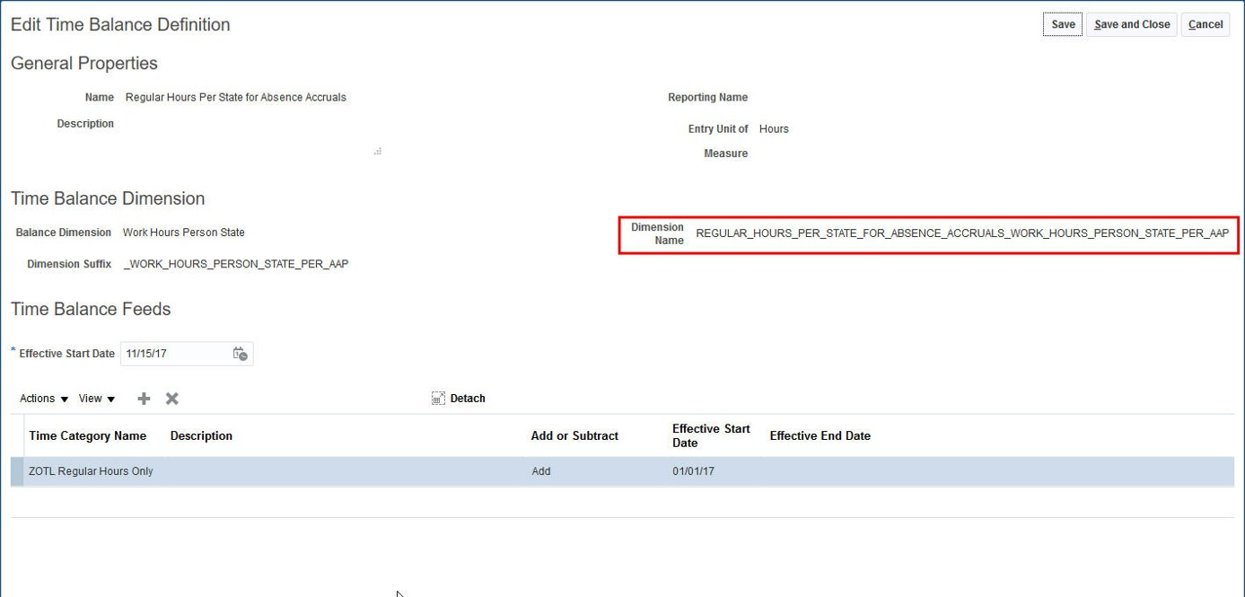Click the Dimension Suffix value
The image size is (1245, 597).
click(x=237, y=263)
